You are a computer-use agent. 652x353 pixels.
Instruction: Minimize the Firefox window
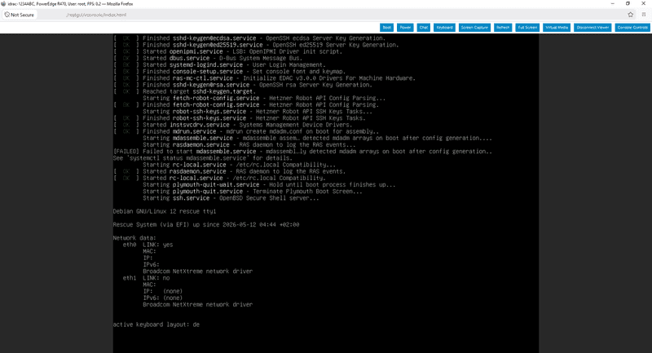point(613,3)
